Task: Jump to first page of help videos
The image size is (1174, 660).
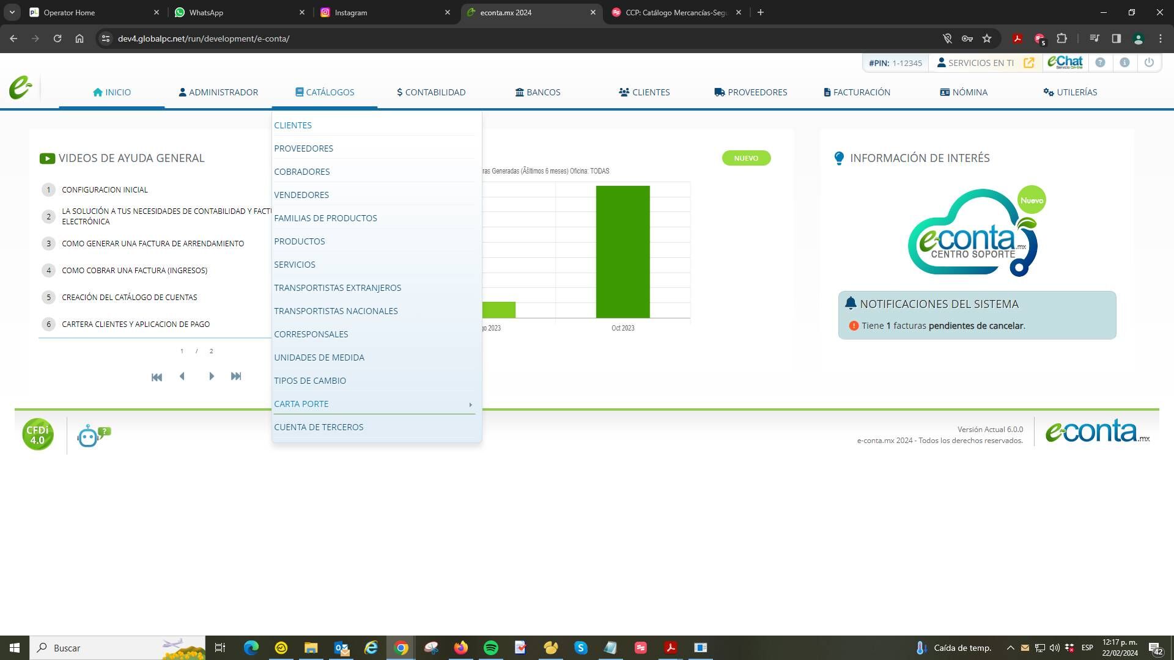Action: 157,377
